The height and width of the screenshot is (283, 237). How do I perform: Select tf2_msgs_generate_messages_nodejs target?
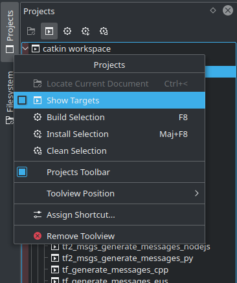pyautogui.click(x=136, y=247)
